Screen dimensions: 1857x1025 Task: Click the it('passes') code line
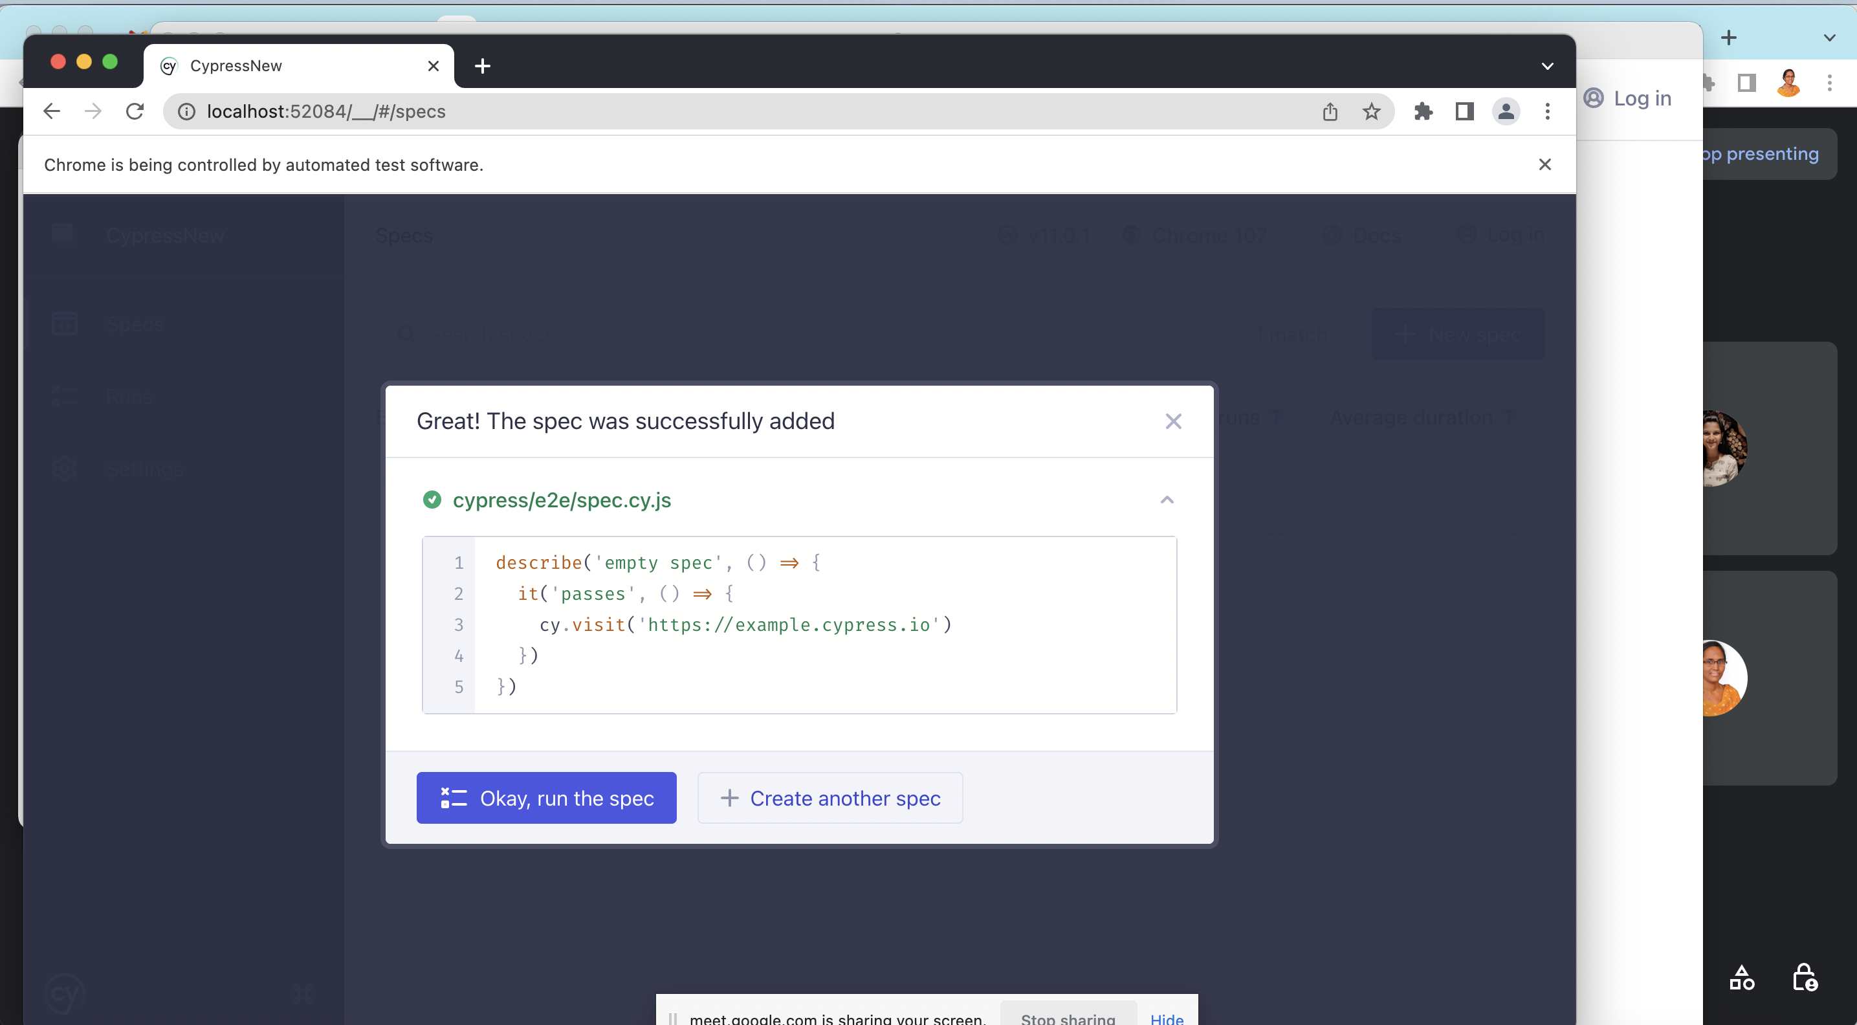(x=625, y=594)
